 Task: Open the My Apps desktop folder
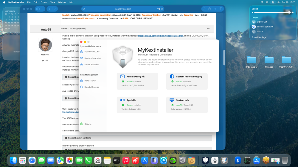pos(269,62)
